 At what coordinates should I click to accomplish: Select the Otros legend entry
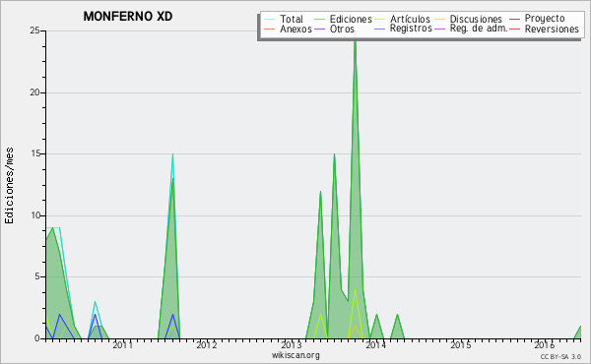coord(342,29)
